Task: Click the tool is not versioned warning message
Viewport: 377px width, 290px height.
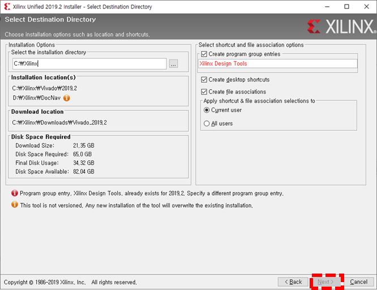Action: click(136, 206)
